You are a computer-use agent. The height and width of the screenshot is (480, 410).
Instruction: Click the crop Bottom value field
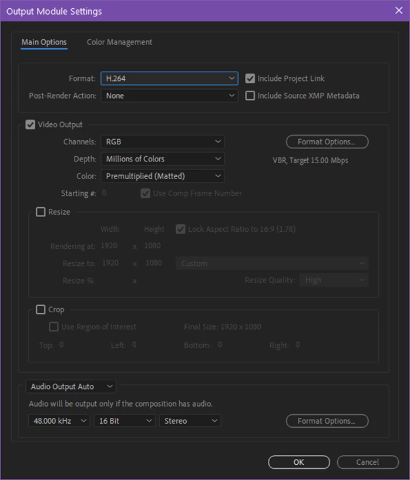click(x=220, y=345)
